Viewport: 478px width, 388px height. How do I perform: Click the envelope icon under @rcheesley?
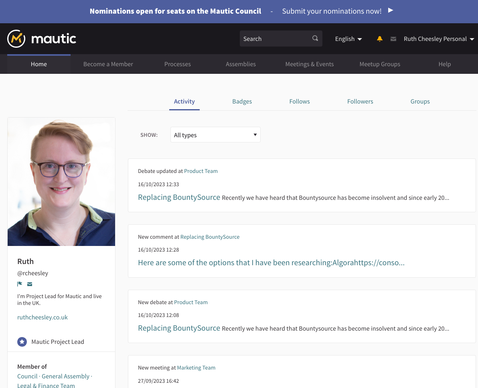point(30,284)
